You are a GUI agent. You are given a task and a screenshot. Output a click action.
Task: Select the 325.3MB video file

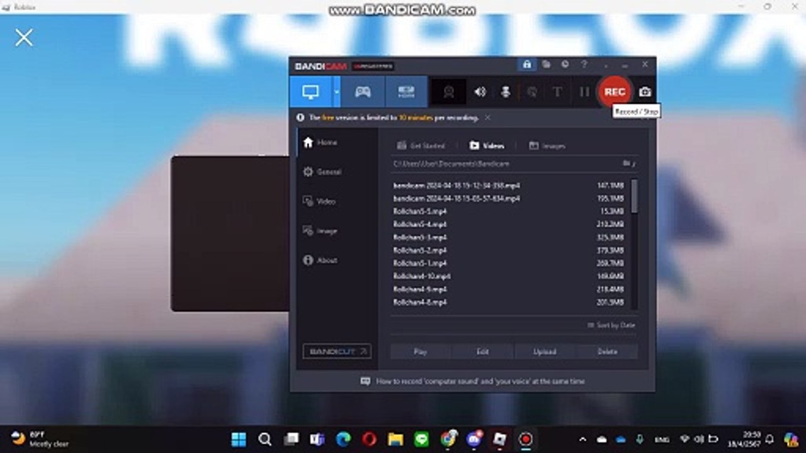point(509,238)
